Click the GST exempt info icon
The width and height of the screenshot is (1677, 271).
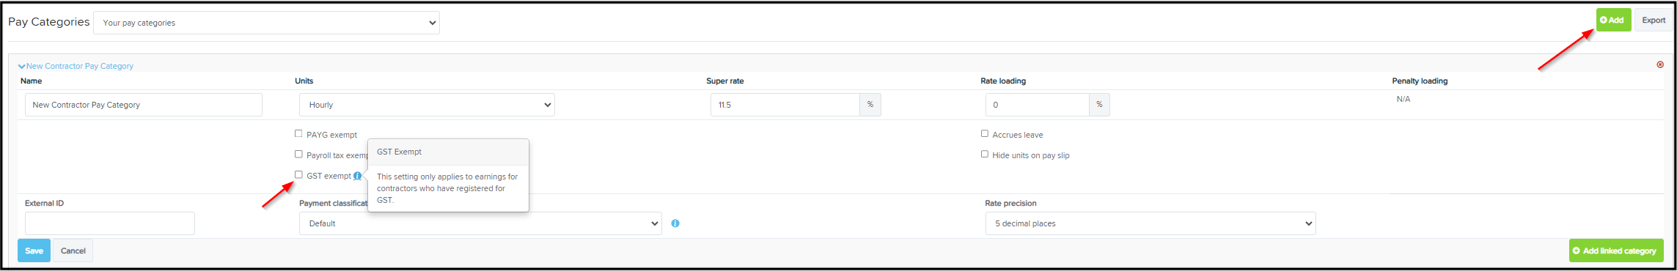coord(357,176)
